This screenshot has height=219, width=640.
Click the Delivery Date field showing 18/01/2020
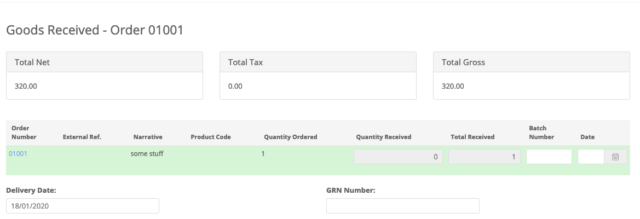point(83,206)
